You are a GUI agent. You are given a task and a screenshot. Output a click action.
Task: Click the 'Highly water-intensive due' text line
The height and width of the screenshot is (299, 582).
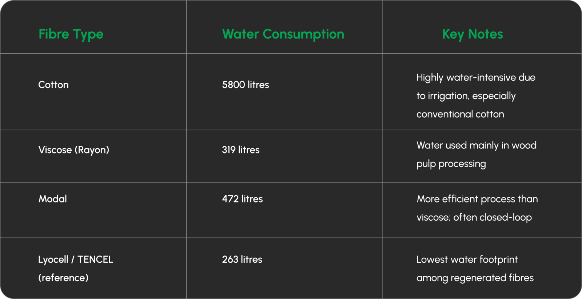[476, 78]
